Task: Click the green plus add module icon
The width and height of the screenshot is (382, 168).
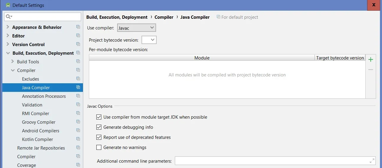Action: coord(370,60)
